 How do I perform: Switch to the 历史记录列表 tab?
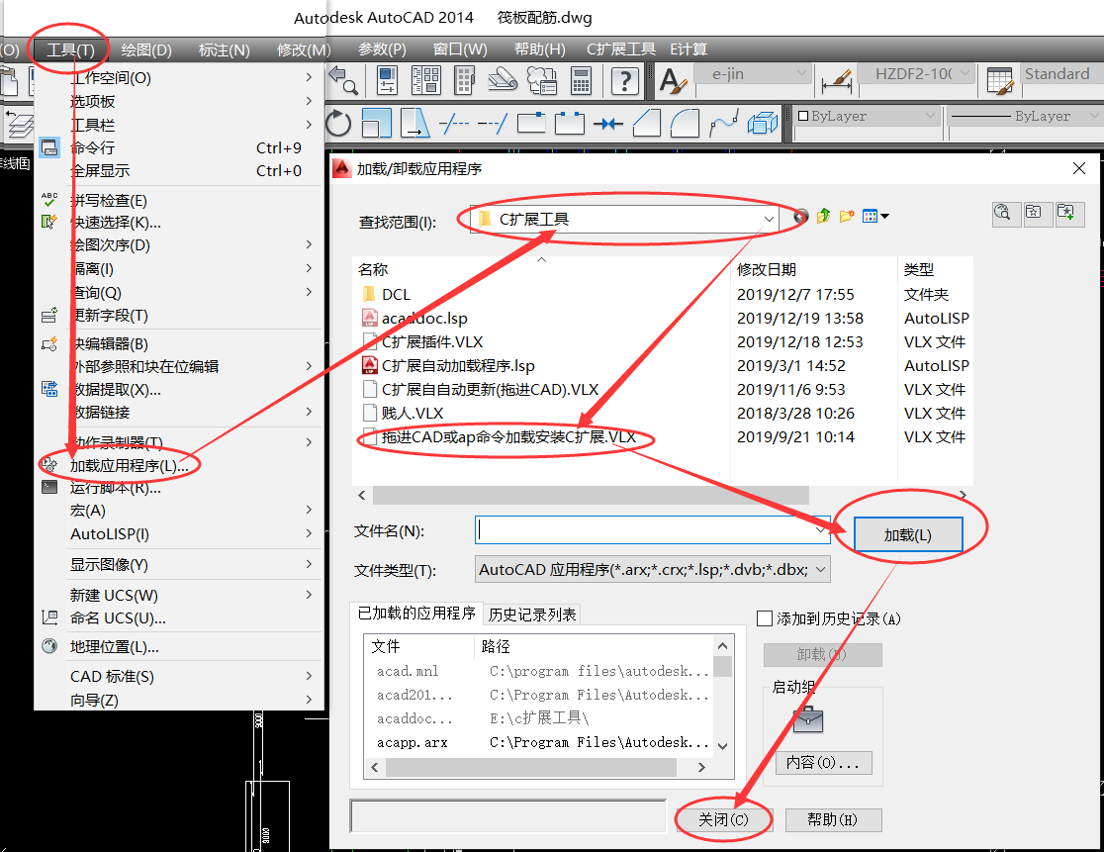531,615
